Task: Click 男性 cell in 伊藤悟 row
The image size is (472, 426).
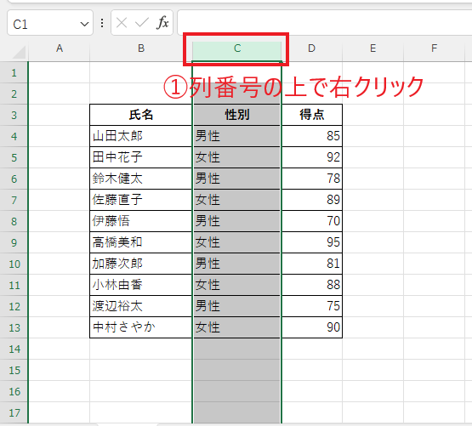Action: click(237, 221)
